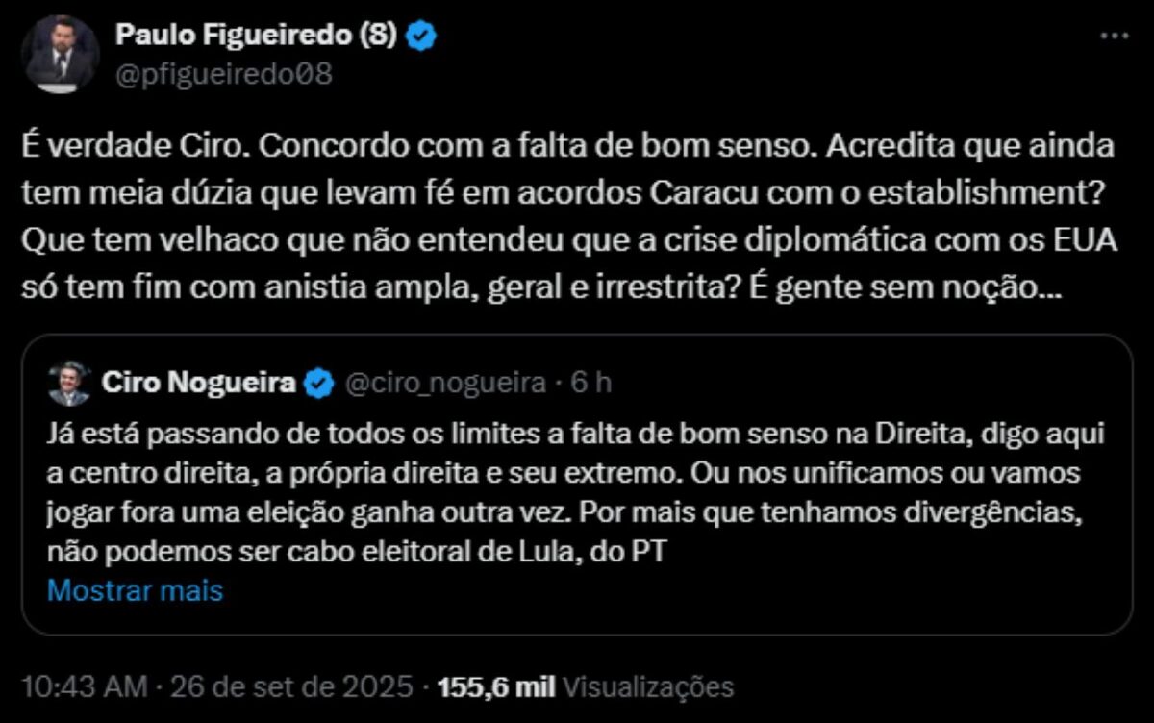Click the "Visualizações" label
Image resolution: width=1154 pixels, height=723 pixels.
pyautogui.click(x=647, y=687)
